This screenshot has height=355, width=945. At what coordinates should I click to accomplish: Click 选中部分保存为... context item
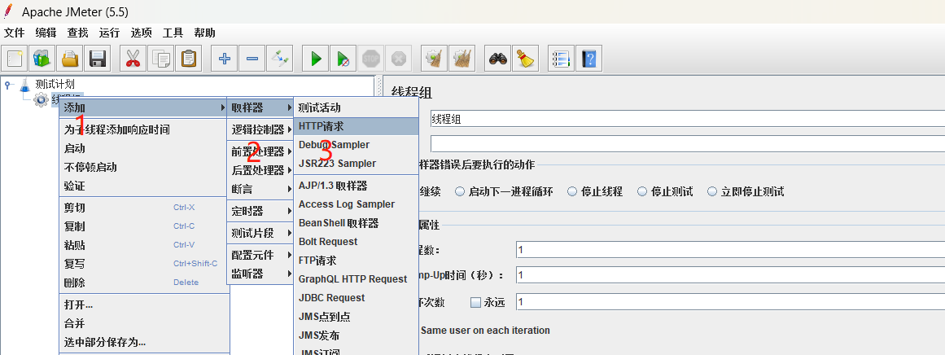(x=144, y=342)
